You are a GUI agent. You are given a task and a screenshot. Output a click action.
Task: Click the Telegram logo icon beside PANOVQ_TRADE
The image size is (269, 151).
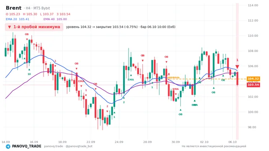8,146
